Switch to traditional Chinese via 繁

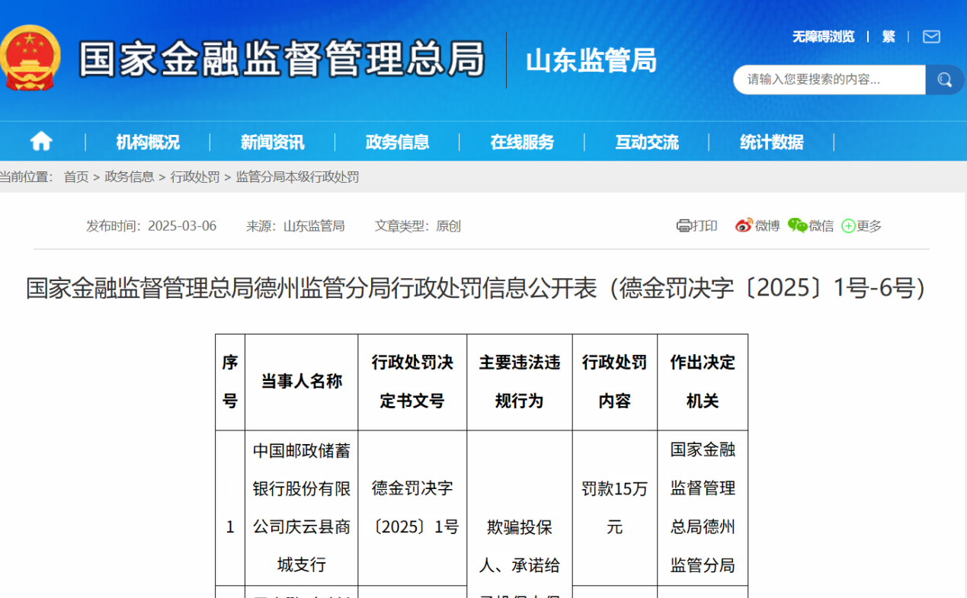coord(889,37)
